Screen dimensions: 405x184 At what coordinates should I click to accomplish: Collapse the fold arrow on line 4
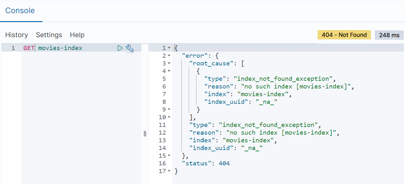pyautogui.click(x=169, y=71)
